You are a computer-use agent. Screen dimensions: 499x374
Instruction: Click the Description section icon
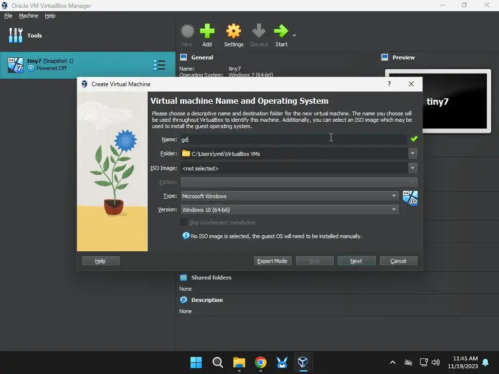183,300
